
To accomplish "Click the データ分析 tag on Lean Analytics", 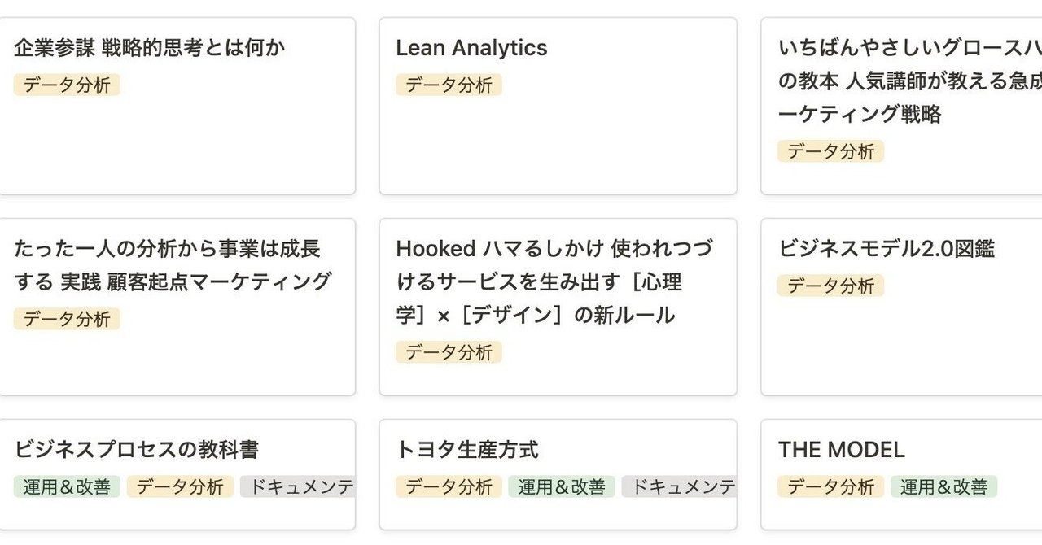I will tap(449, 85).
